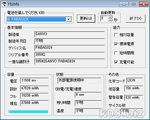Click the YbInfo app icon in title bar
150x120 pixels.
(x=4, y=4)
